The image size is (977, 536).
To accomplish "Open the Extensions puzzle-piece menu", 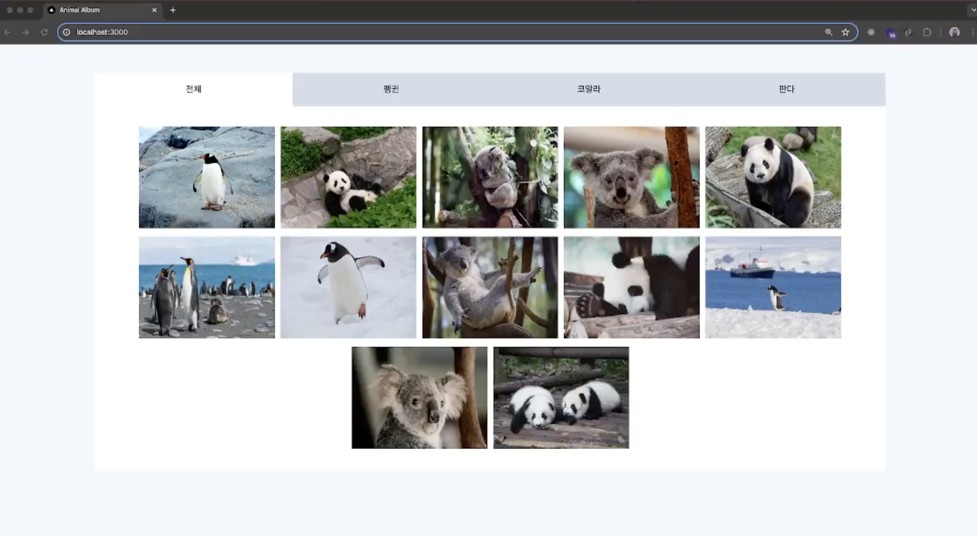I will [927, 32].
